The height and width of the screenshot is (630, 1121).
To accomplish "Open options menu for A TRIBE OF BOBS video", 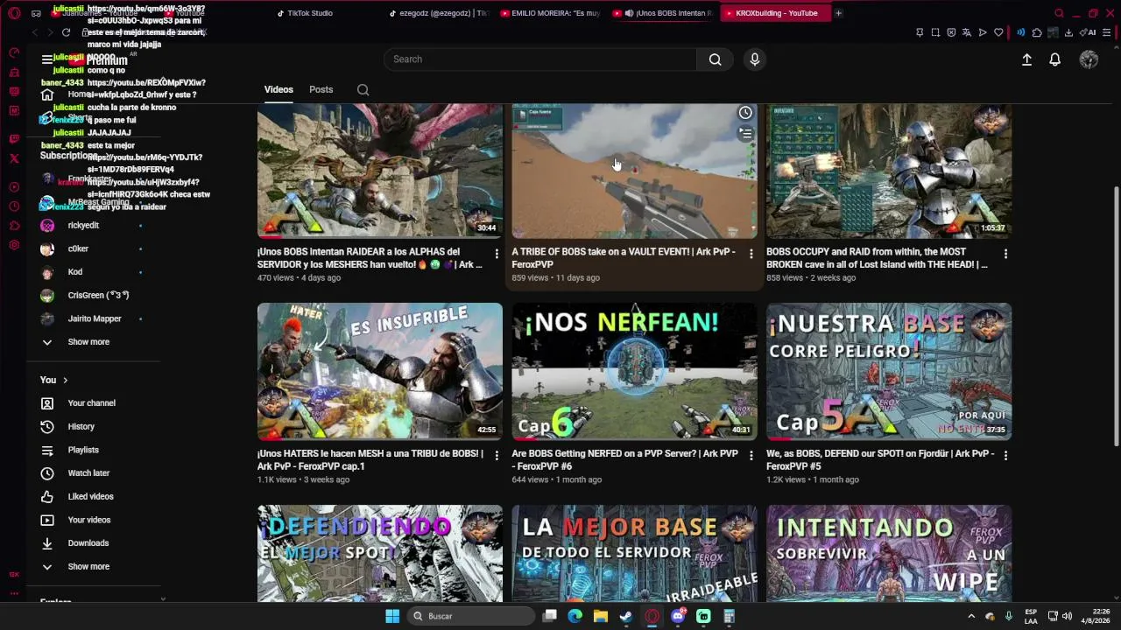I will point(751,254).
